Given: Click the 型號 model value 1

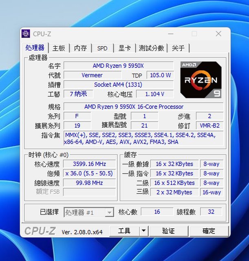Looking at the screenshot, I should 144,116.
